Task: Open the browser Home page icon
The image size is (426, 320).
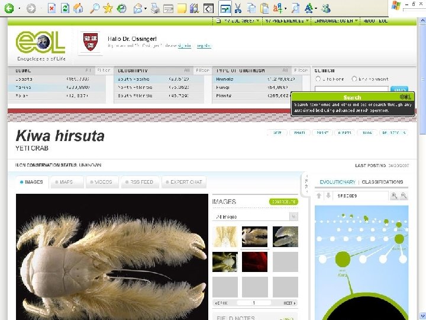Action: click(78, 8)
